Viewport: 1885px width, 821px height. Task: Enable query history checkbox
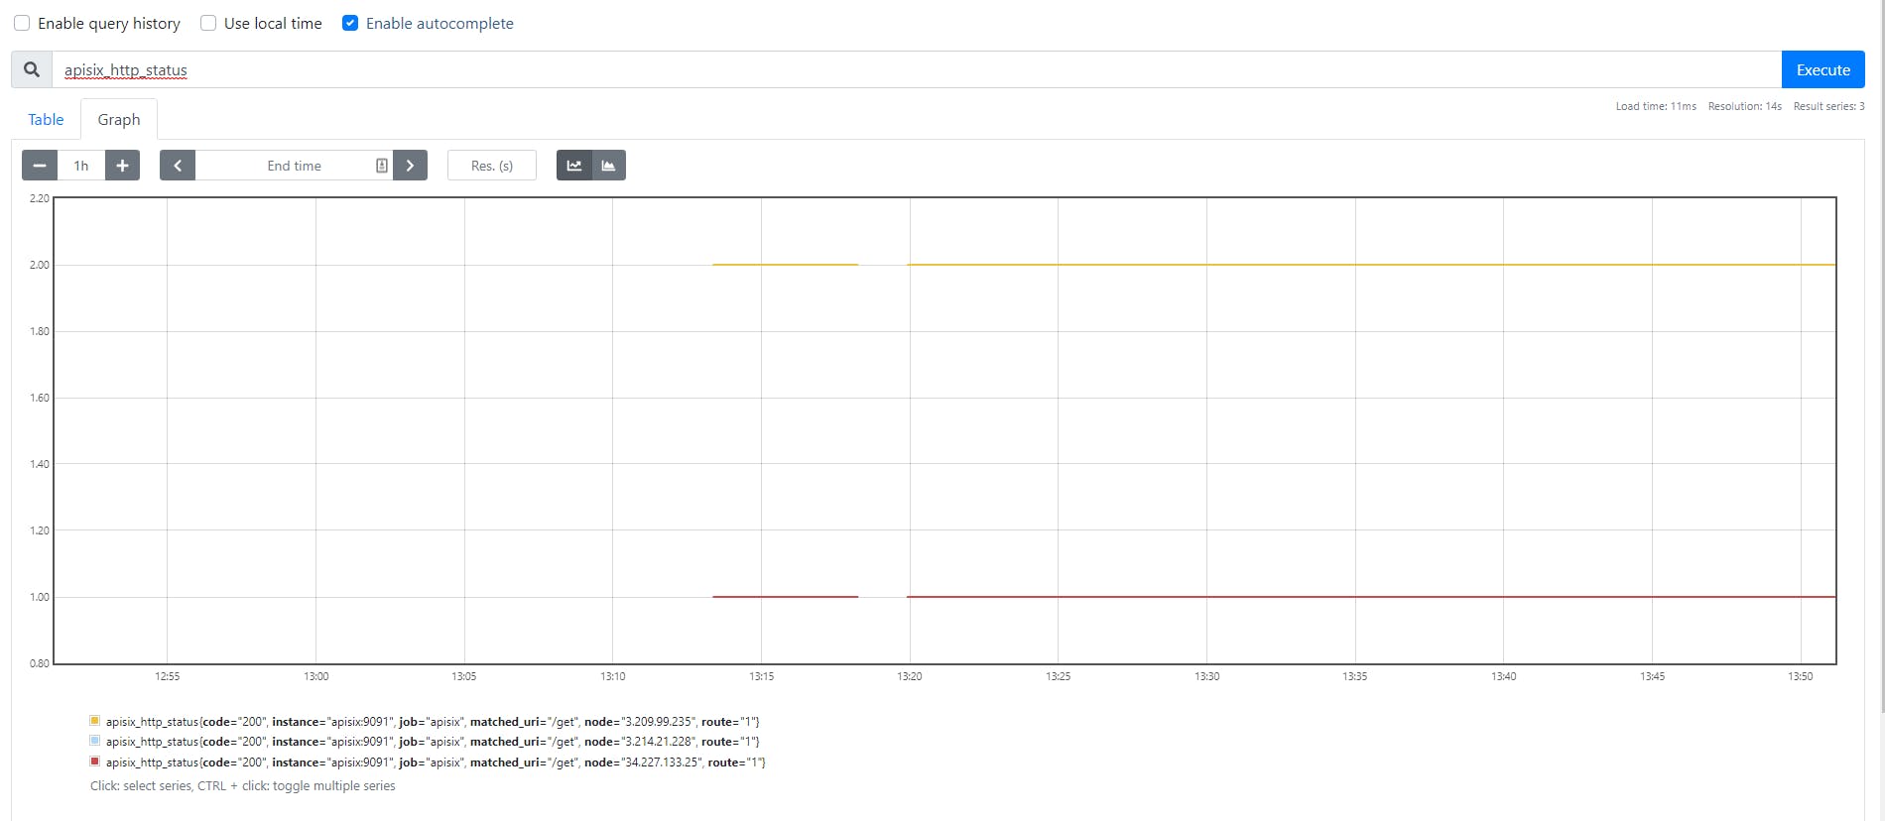coord(22,23)
